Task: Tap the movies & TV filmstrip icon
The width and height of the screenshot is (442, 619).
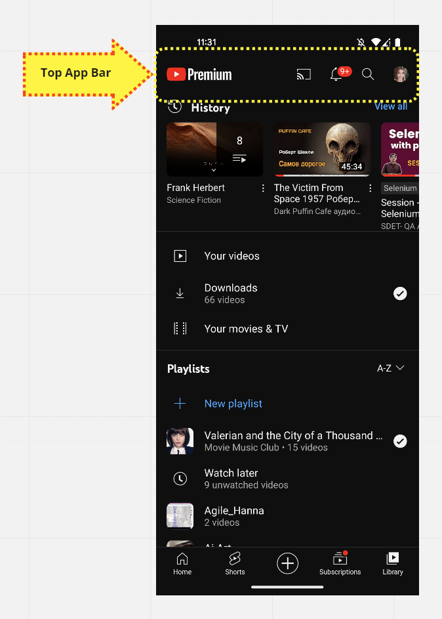Action: coord(180,328)
